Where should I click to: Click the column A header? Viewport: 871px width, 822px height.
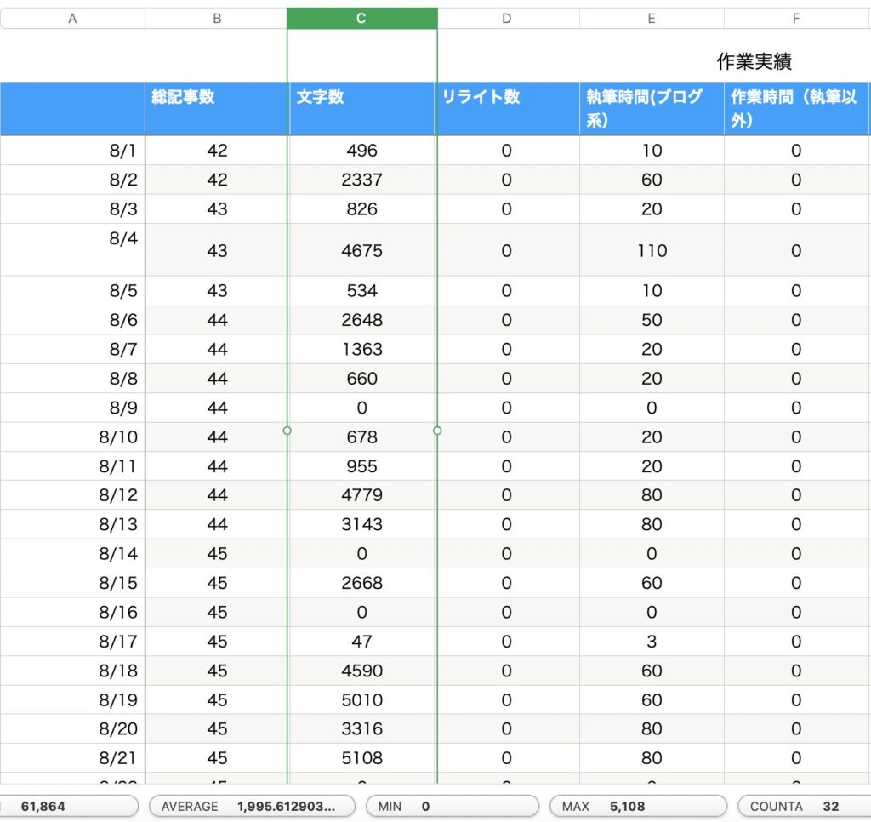pos(72,19)
